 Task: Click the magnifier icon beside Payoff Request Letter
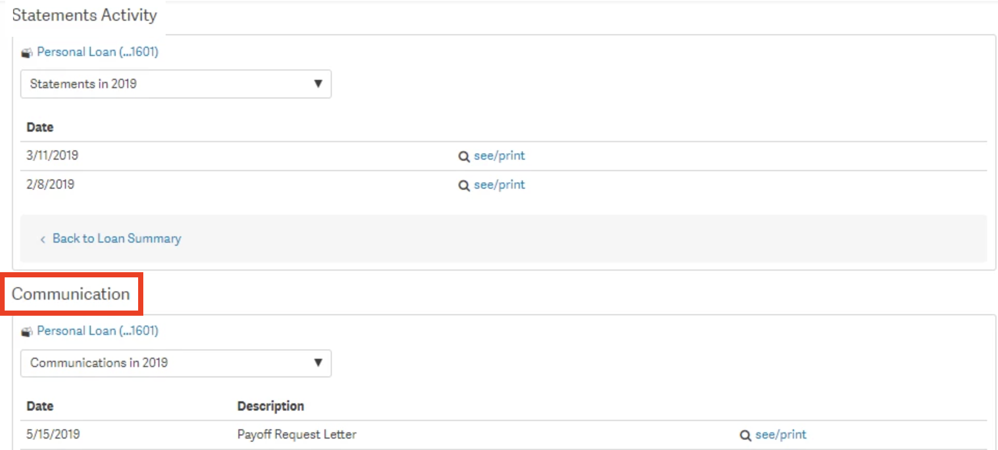tap(745, 435)
